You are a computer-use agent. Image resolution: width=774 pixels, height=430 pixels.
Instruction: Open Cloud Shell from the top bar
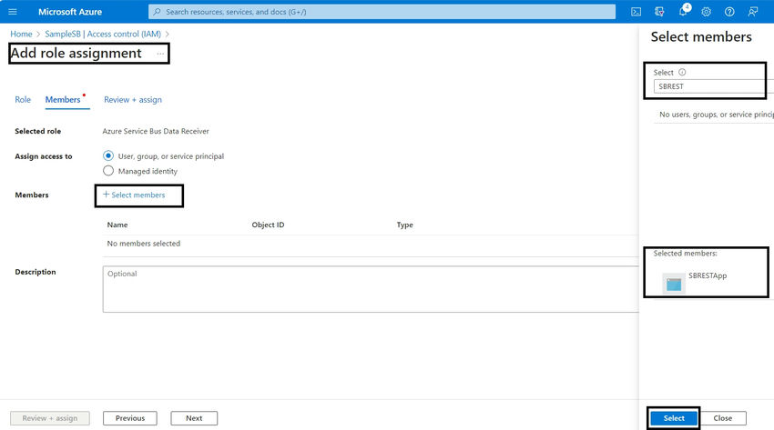[636, 12]
